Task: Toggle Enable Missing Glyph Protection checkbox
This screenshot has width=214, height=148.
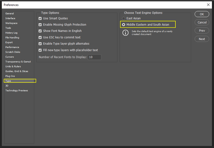Action: pos(40,25)
